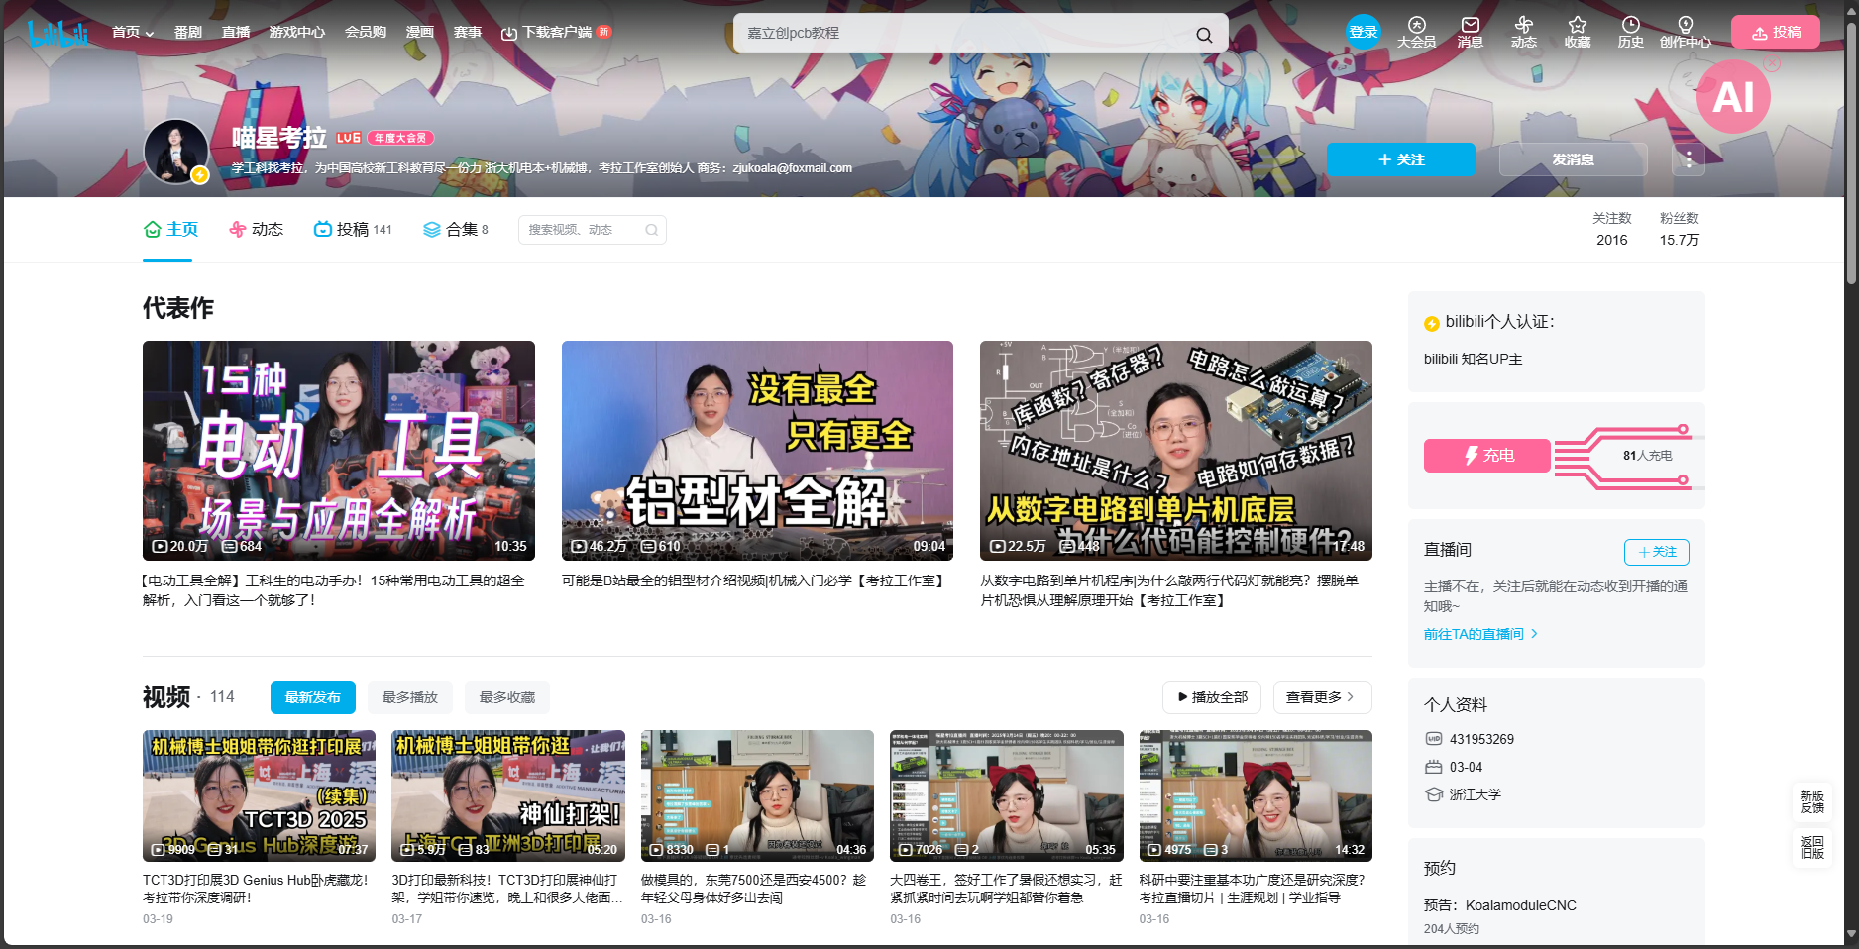Click the magnifier in space search box
1859x949 pixels.
(651, 230)
